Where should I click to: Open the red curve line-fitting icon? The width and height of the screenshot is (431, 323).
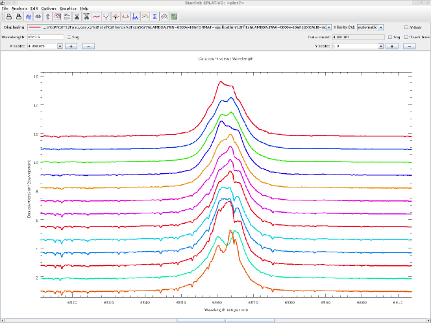coord(145,17)
